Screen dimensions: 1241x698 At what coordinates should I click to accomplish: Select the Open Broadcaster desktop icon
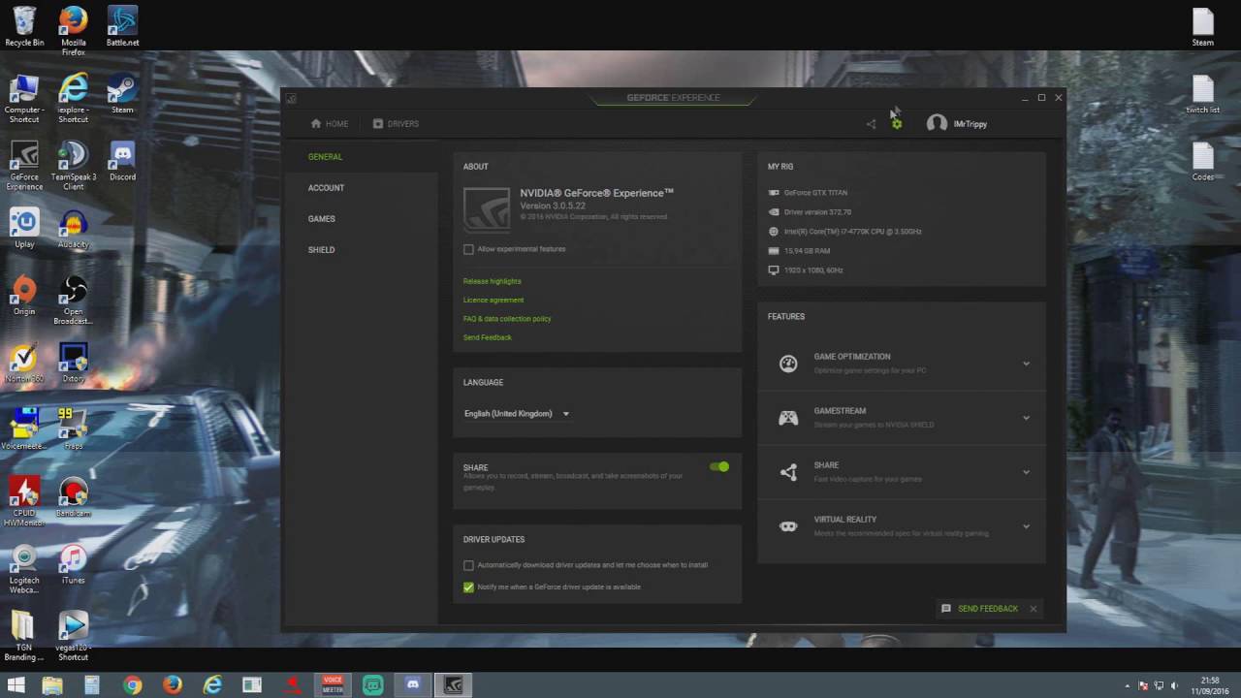pyautogui.click(x=73, y=300)
